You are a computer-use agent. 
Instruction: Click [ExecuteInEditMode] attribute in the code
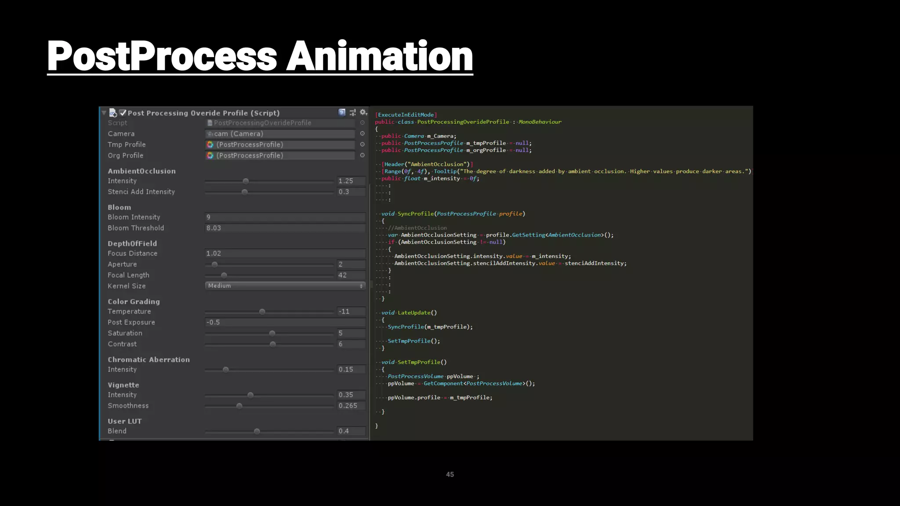406,115
